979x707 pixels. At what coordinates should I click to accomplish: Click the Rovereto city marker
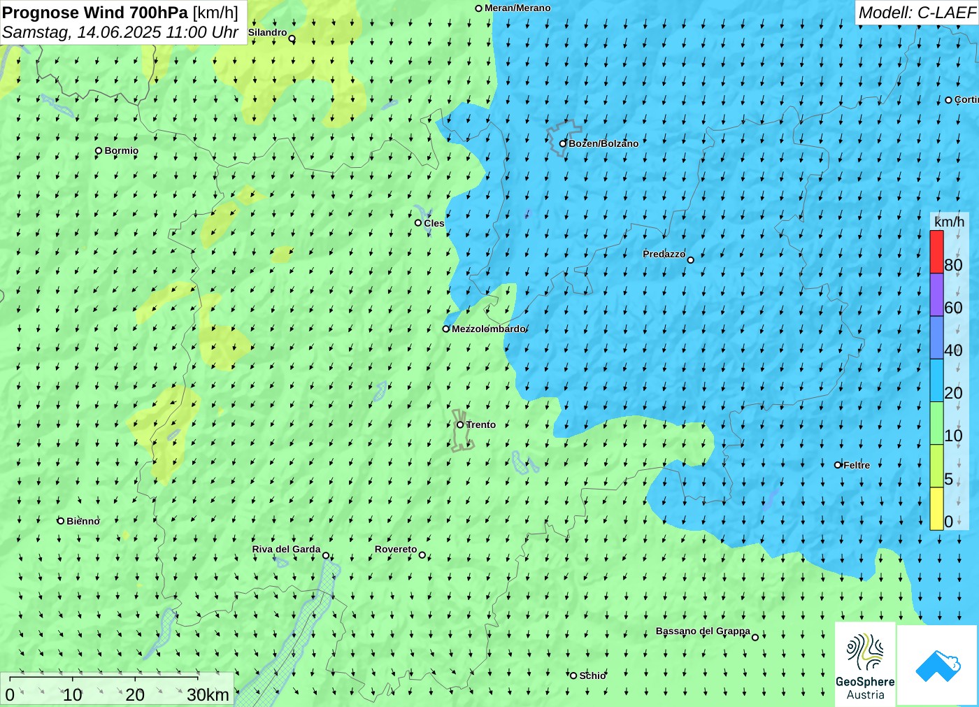422,555
